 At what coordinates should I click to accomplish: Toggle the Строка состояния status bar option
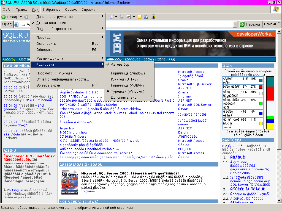click(x=51, y=23)
